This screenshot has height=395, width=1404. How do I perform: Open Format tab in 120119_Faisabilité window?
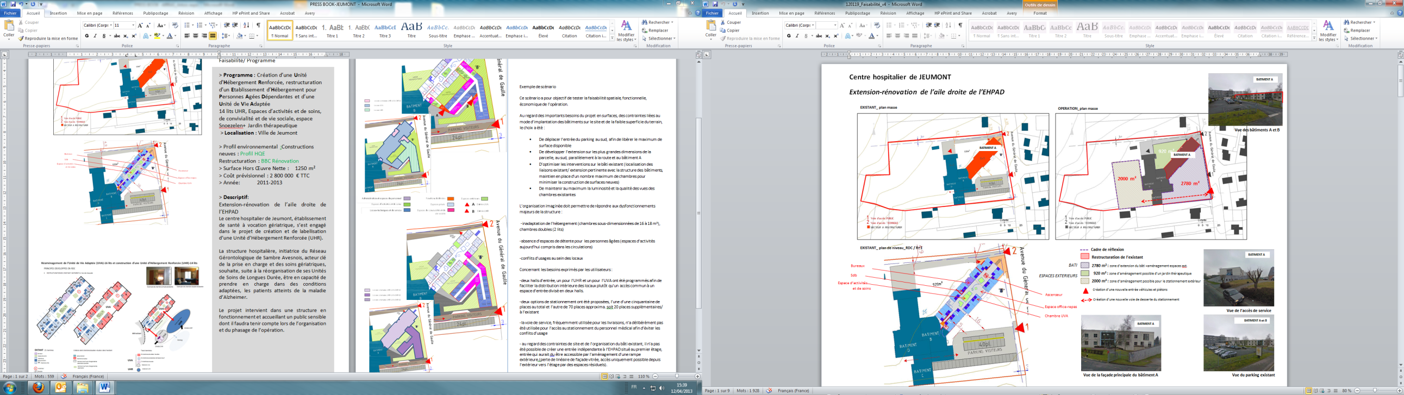[x=1040, y=13]
